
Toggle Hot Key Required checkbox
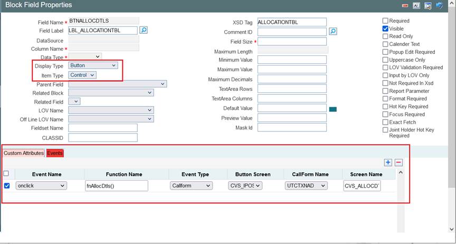coord(385,107)
